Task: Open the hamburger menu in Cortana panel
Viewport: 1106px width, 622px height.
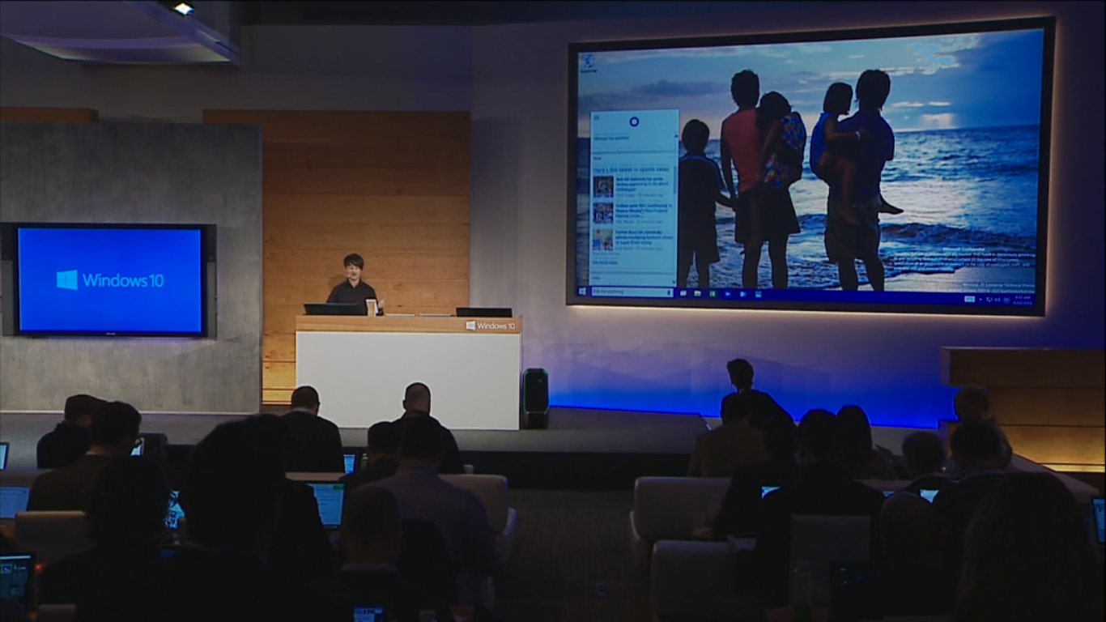Action: 598,117
